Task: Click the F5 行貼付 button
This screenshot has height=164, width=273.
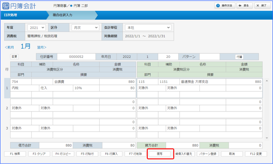Action: point(87,154)
